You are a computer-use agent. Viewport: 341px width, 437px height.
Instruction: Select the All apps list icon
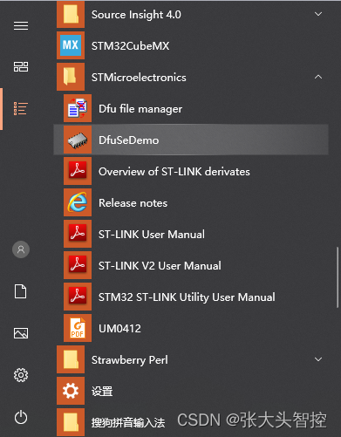[21, 108]
